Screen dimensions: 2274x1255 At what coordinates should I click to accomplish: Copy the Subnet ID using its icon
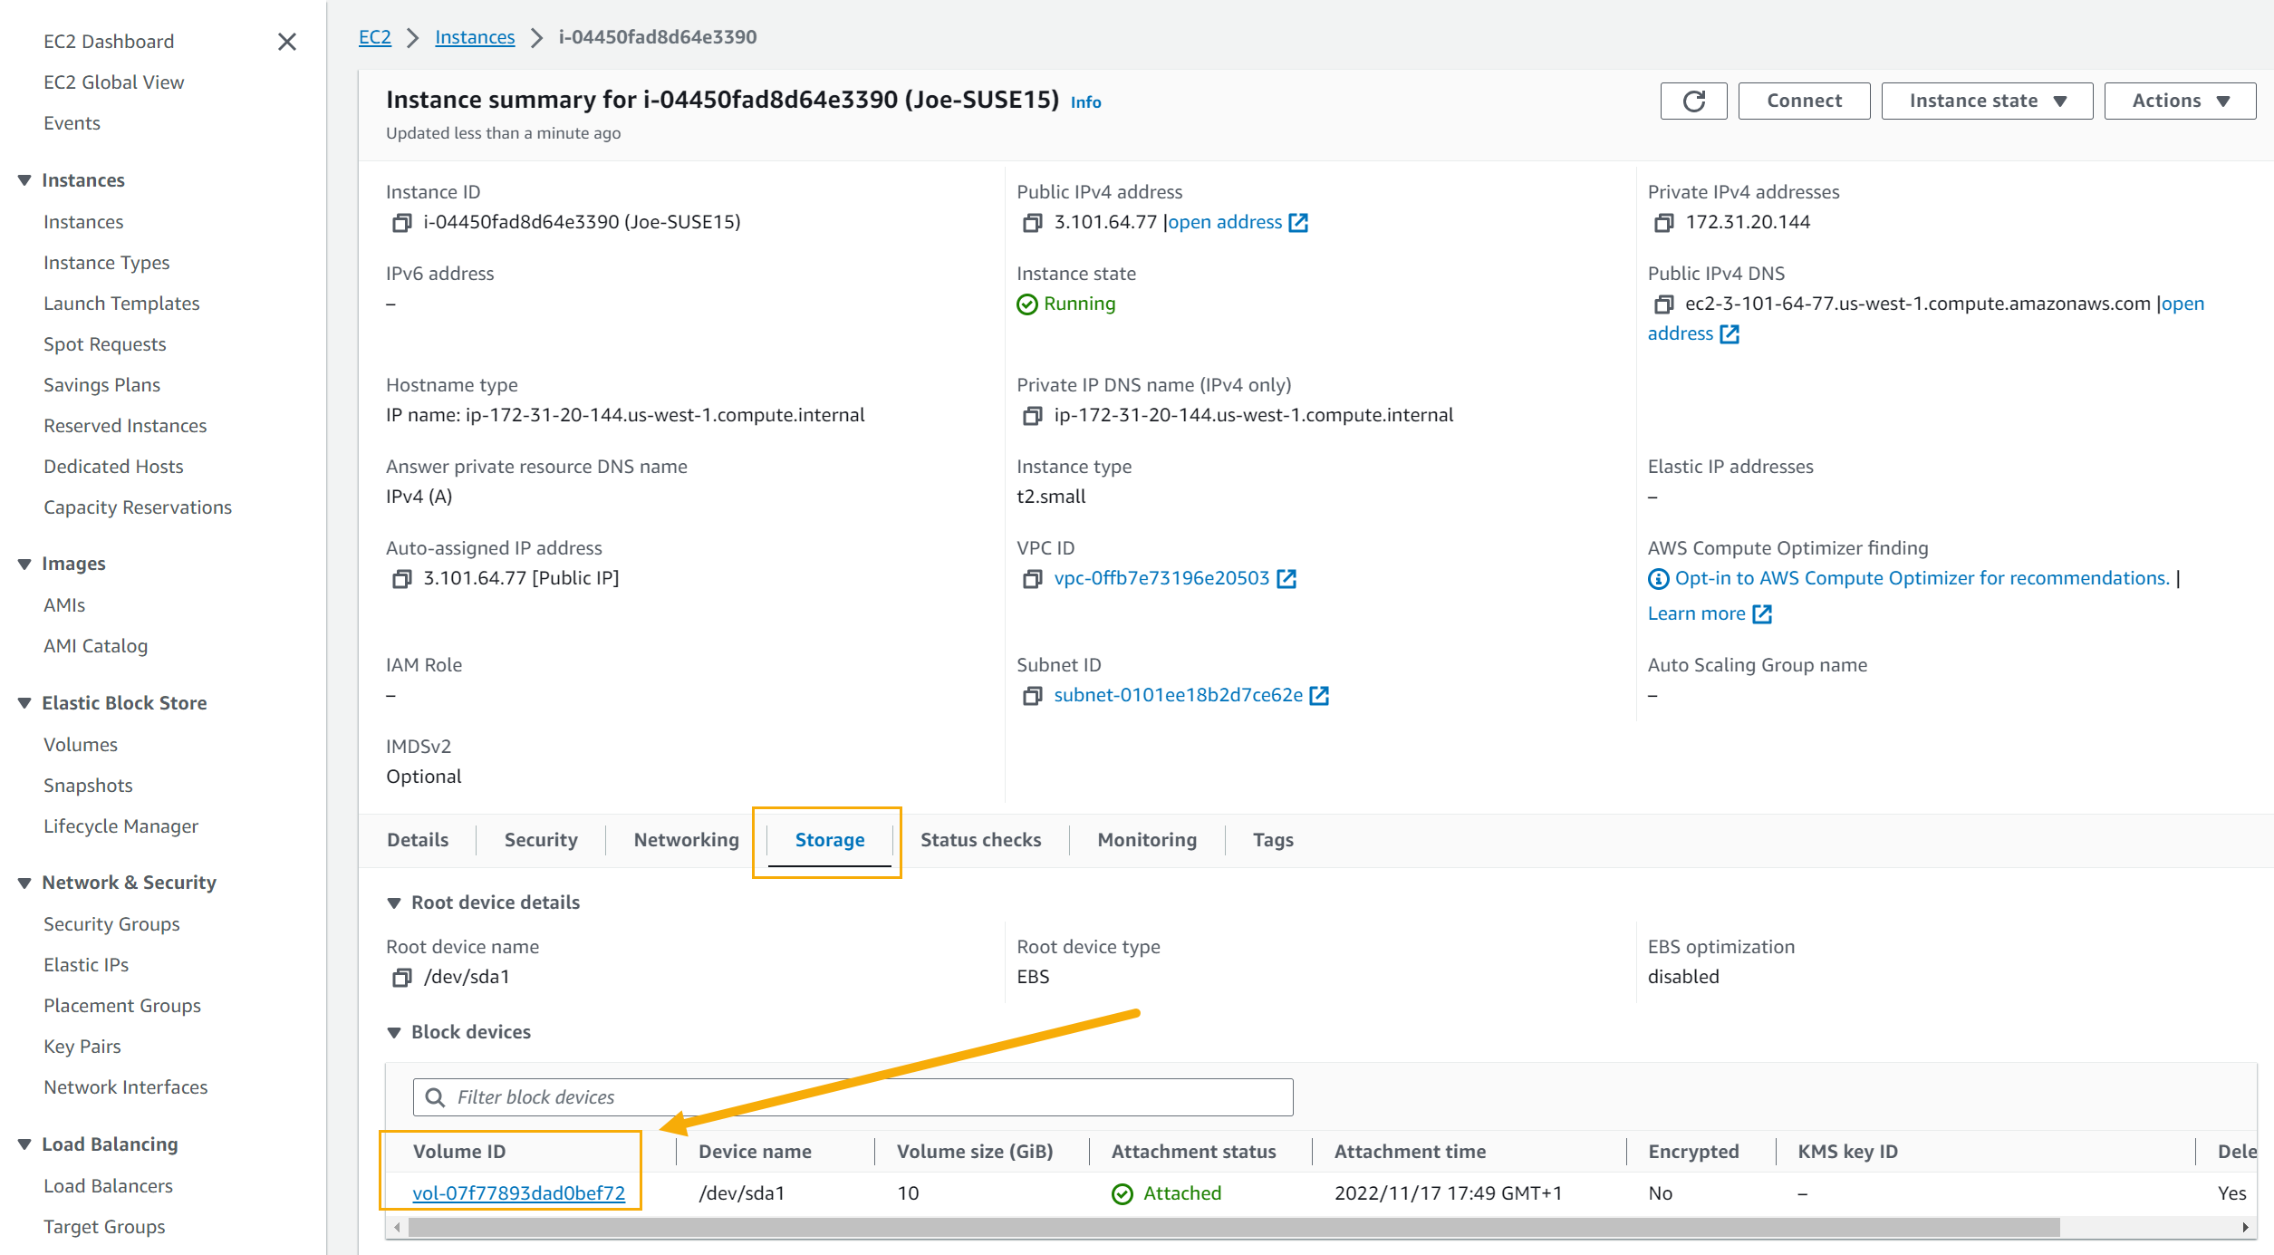(1032, 696)
